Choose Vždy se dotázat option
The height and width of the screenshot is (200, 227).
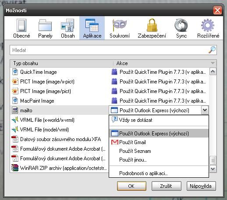pos(159,120)
